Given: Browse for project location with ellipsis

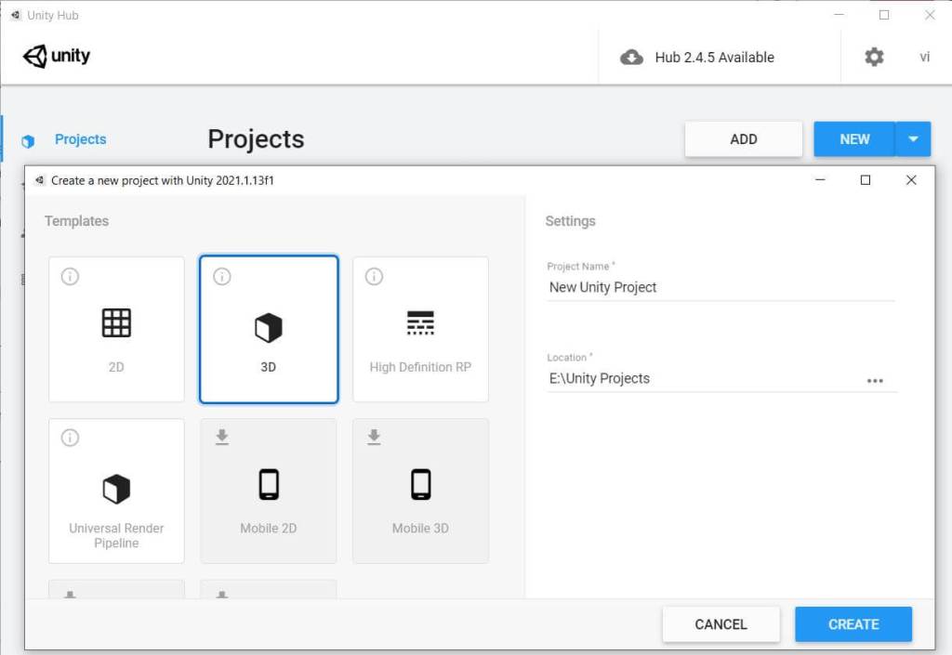Looking at the screenshot, I should [875, 381].
